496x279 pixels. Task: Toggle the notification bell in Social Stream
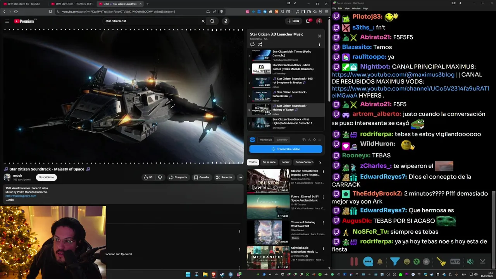[380, 262]
